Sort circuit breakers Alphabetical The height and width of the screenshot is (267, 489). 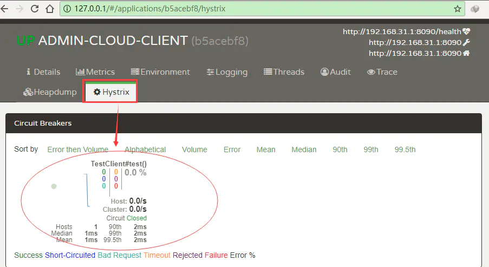[x=145, y=149]
